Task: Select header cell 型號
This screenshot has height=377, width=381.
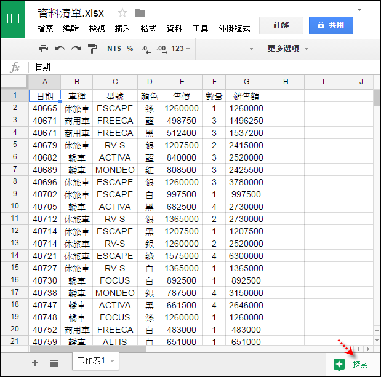Action: click(x=115, y=96)
